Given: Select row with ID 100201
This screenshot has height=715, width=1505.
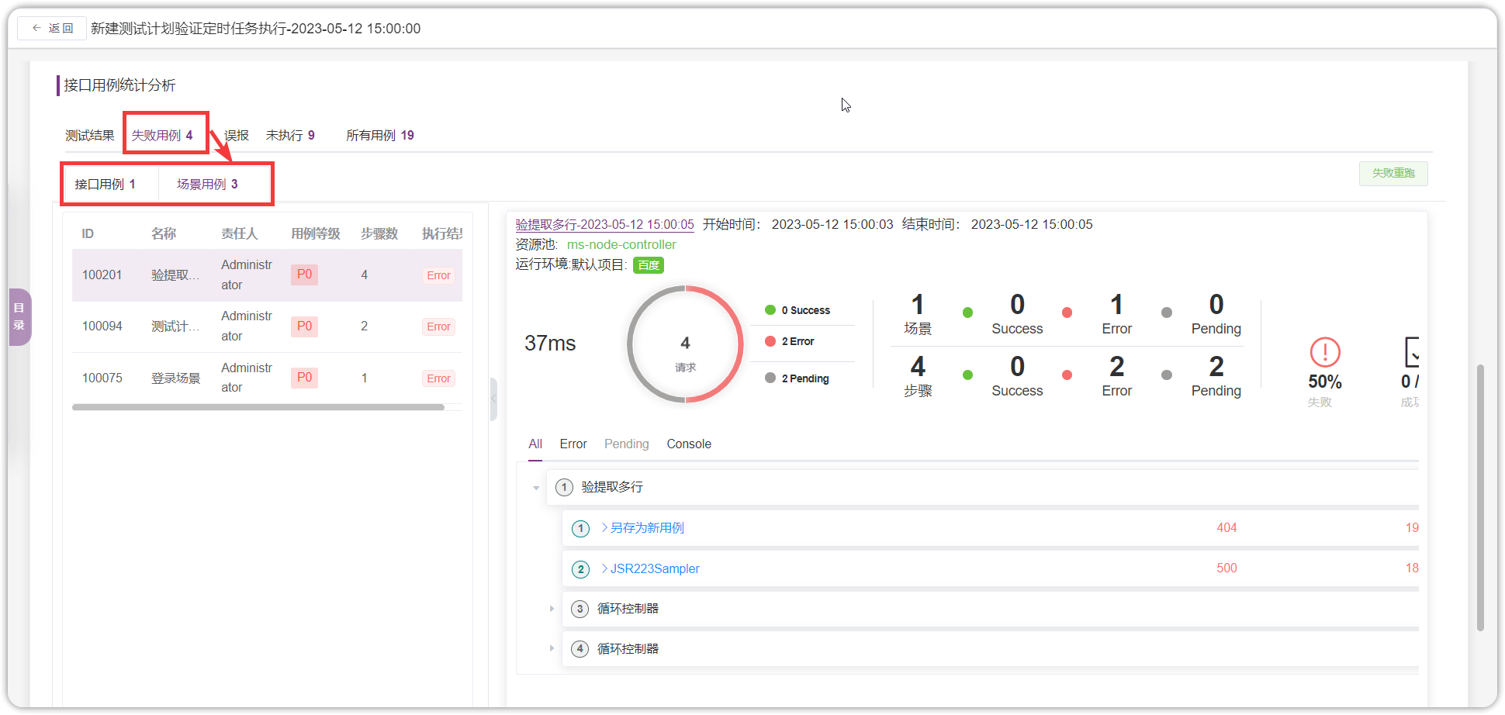Looking at the screenshot, I should tap(267, 275).
